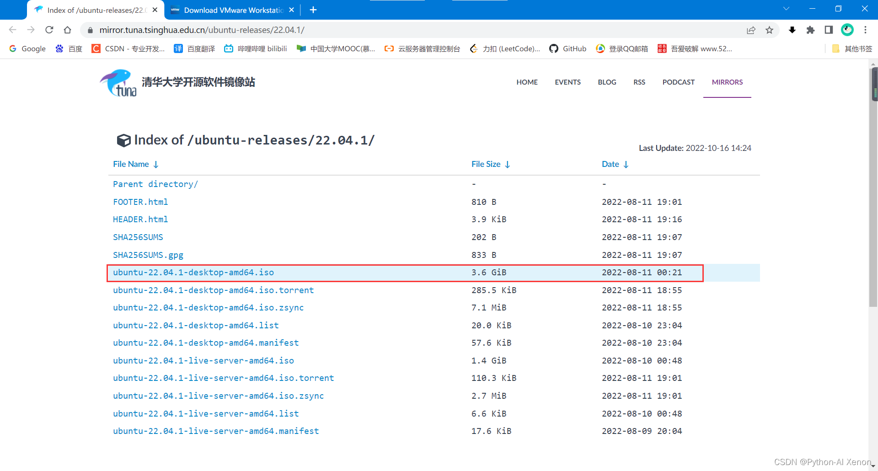Open MIRRORS navigation item
This screenshot has height=471, width=878.
tap(727, 82)
